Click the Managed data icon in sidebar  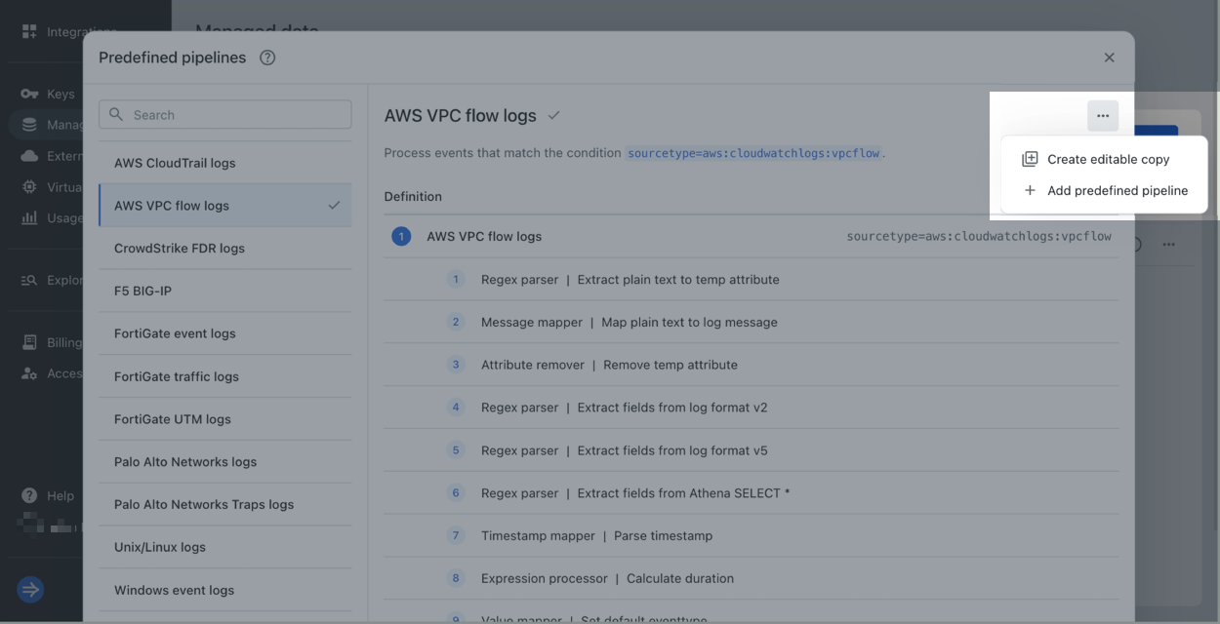29,125
